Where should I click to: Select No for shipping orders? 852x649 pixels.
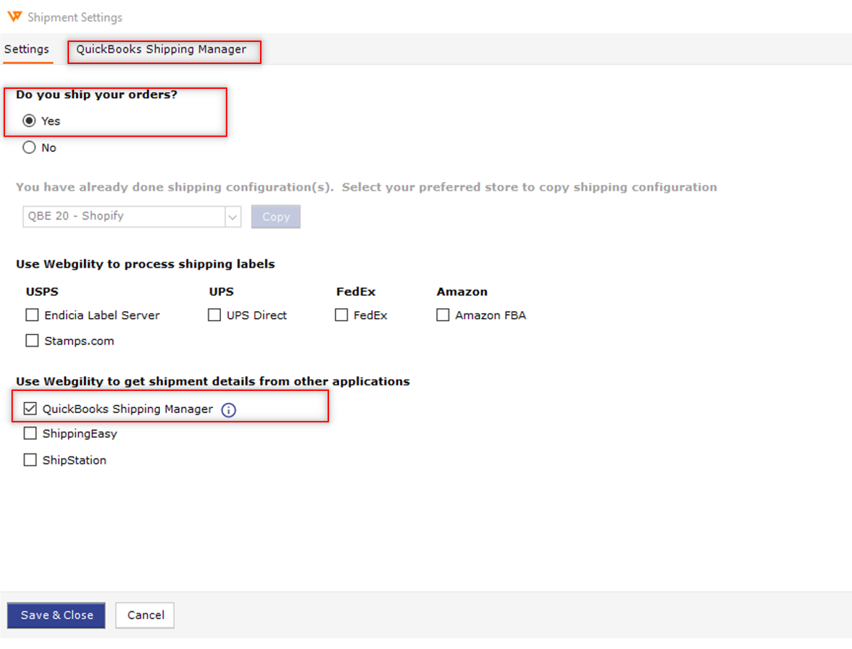[29, 147]
